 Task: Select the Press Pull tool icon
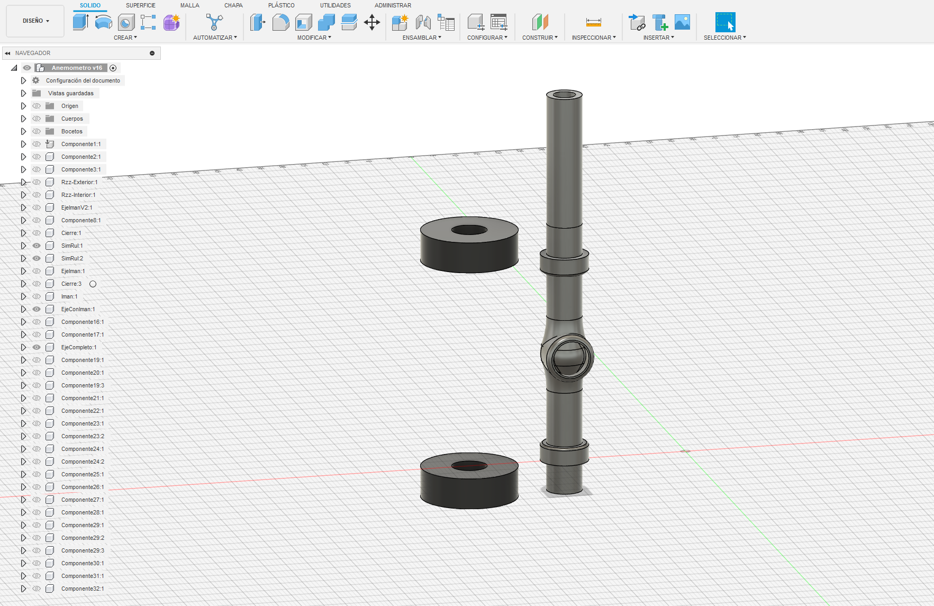point(258,22)
